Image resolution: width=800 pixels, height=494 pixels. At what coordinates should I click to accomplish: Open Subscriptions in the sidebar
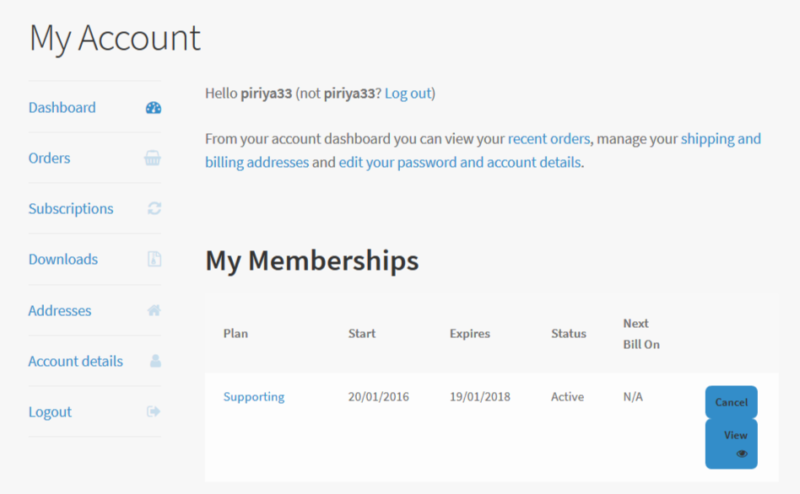point(71,209)
